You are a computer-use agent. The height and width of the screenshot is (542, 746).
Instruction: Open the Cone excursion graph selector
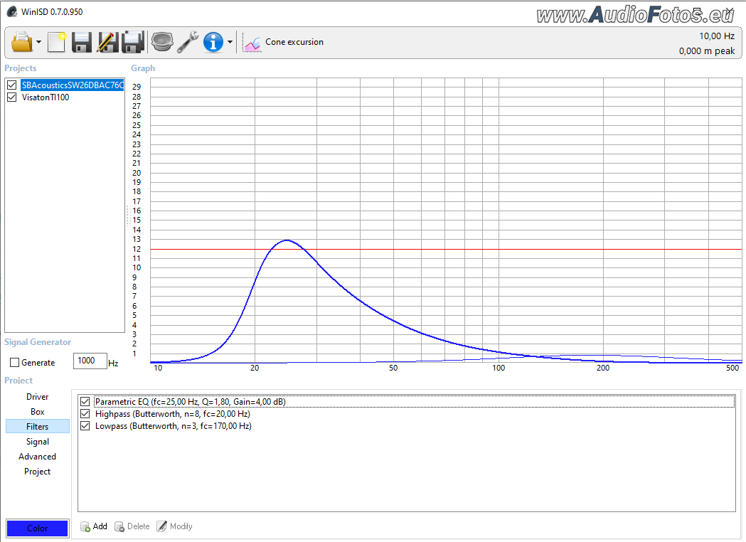[x=294, y=42]
